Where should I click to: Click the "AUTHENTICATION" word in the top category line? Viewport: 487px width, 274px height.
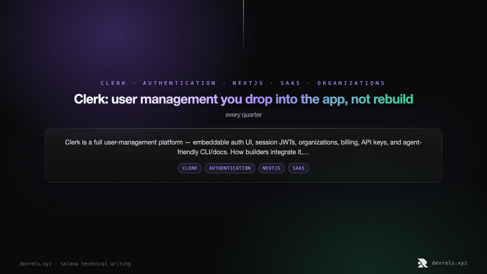179,83
